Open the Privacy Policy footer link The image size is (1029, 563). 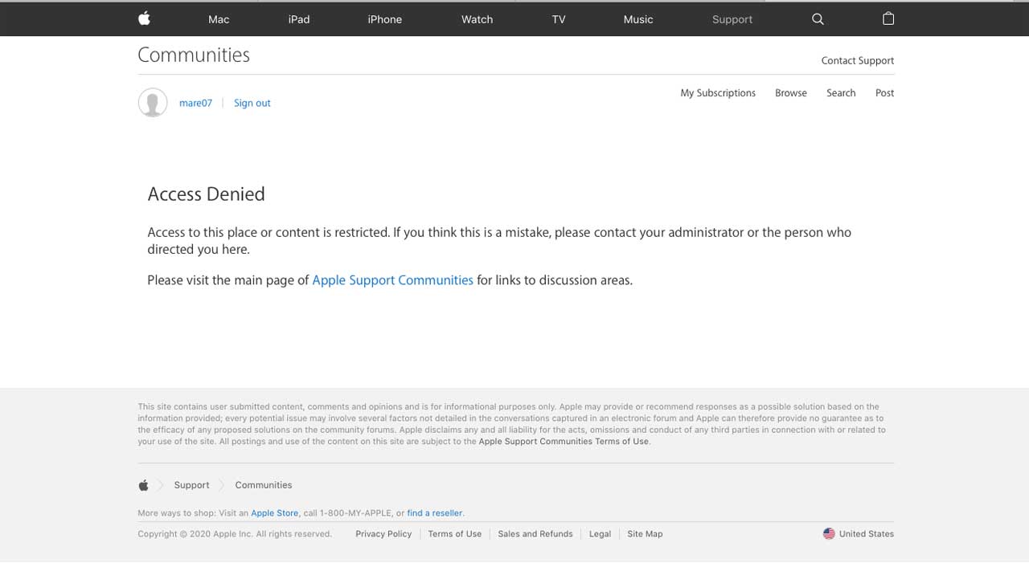[x=383, y=534]
